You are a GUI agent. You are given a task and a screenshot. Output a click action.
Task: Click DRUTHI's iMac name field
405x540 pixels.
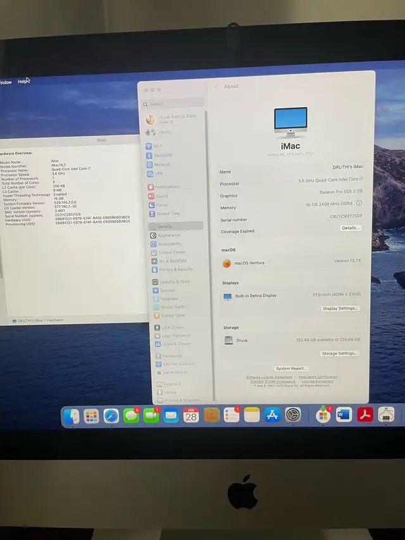(347, 166)
